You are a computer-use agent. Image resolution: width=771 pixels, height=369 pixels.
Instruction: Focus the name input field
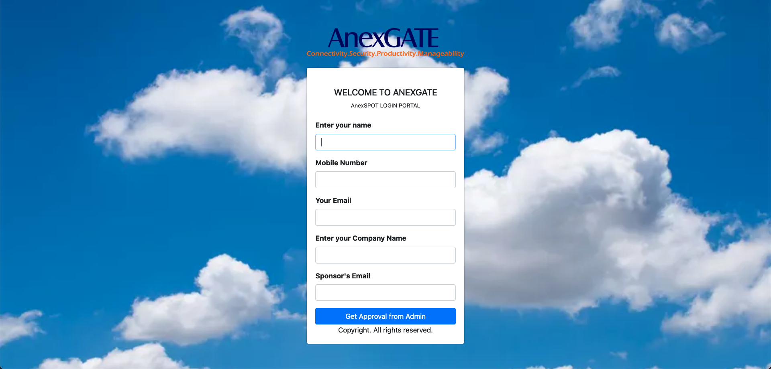point(385,142)
